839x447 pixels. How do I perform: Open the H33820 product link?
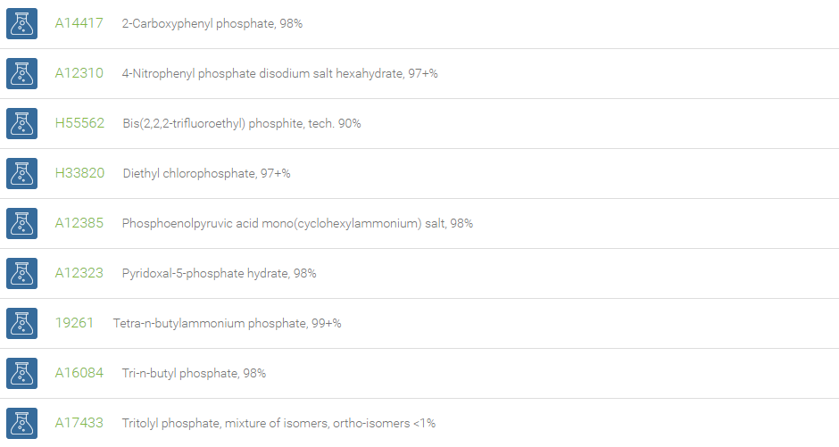(x=79, y=173)
